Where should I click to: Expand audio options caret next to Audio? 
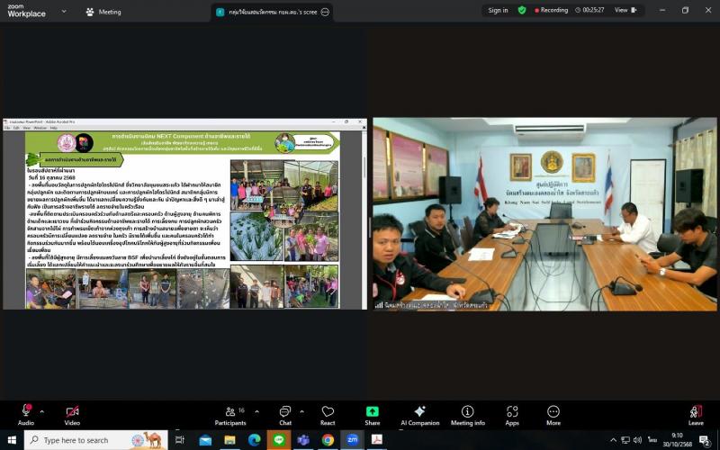pyautogui.click(x=42, y=412)
